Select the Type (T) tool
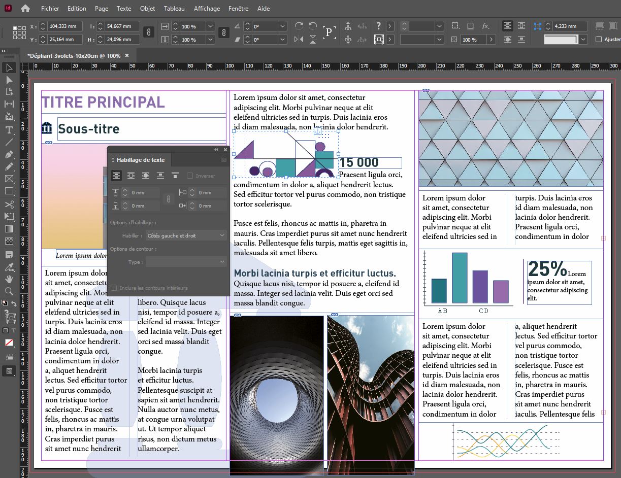Image resolution: width=621 pixels, height=478 pixels. pos(9,130)
